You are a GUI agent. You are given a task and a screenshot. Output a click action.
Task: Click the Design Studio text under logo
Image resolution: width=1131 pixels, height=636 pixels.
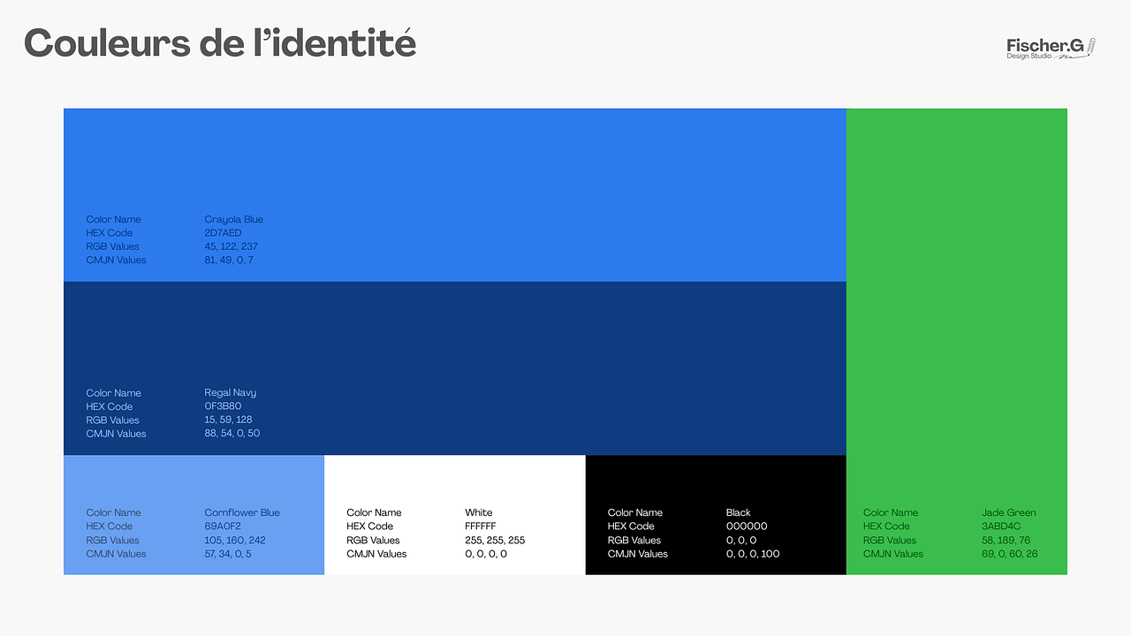coord(1029,57)
